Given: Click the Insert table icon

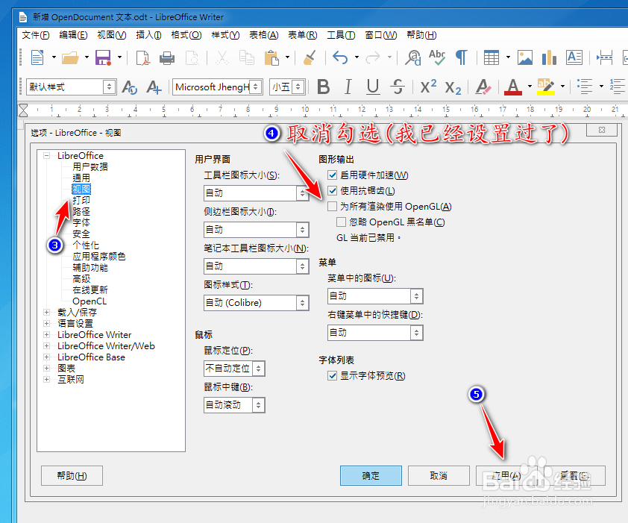Looking at the screenshot, I should 492,57.
